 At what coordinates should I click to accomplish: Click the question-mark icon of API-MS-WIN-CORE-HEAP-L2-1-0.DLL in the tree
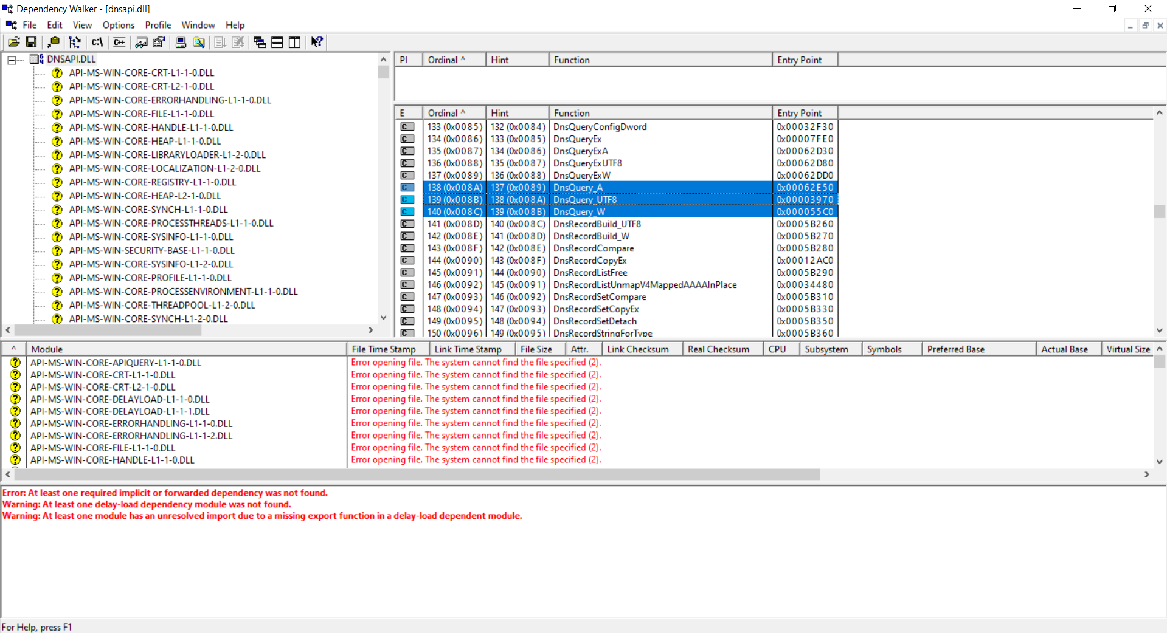(x=57, y=196)
